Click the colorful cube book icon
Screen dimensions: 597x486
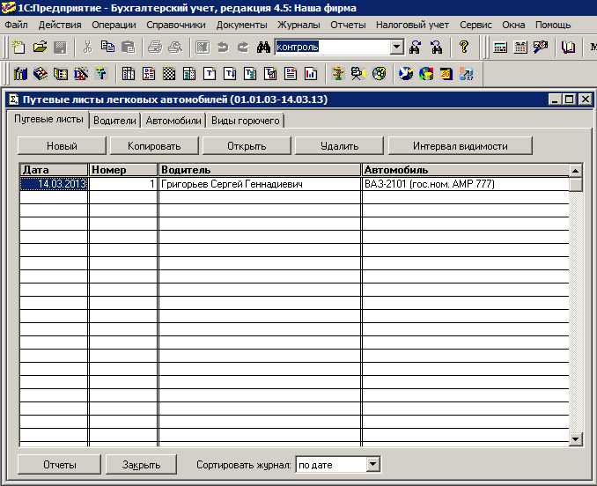[x=41, y=73]
